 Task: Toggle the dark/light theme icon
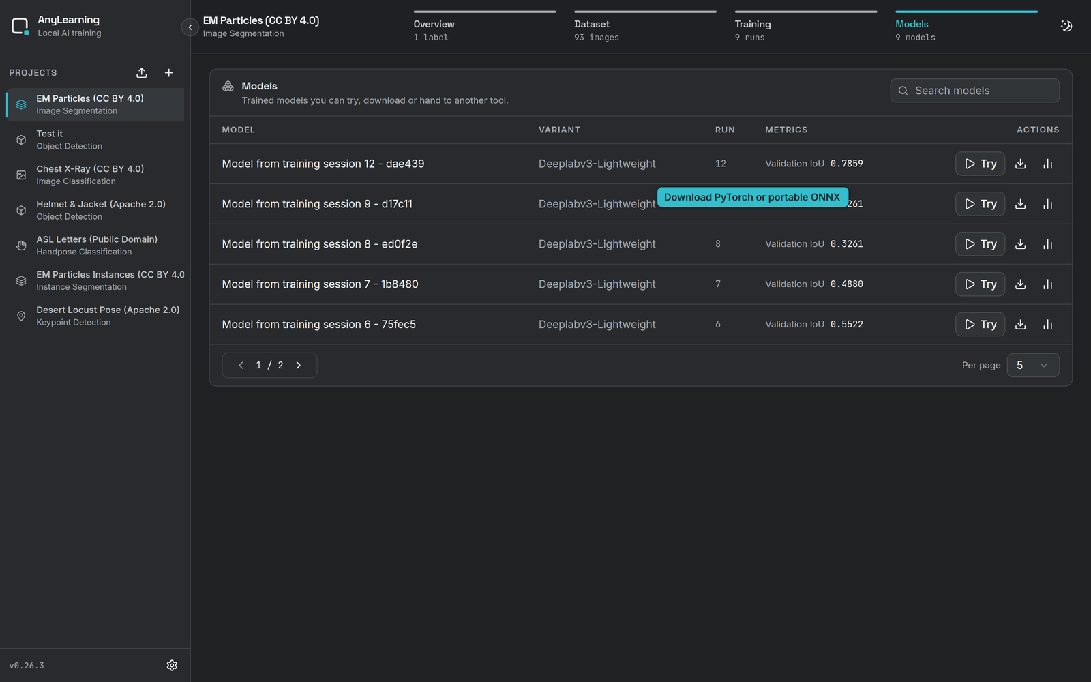point(1066,26)
